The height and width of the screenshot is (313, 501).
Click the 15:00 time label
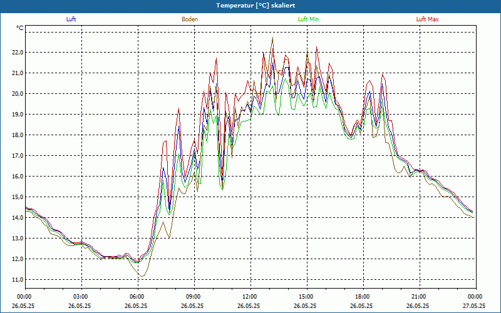(307, 297)
